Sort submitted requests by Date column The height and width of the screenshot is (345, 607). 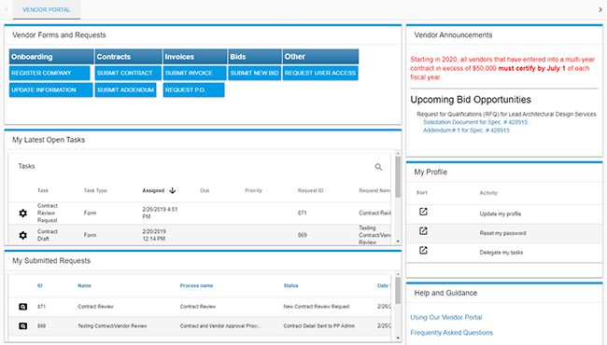383,285
